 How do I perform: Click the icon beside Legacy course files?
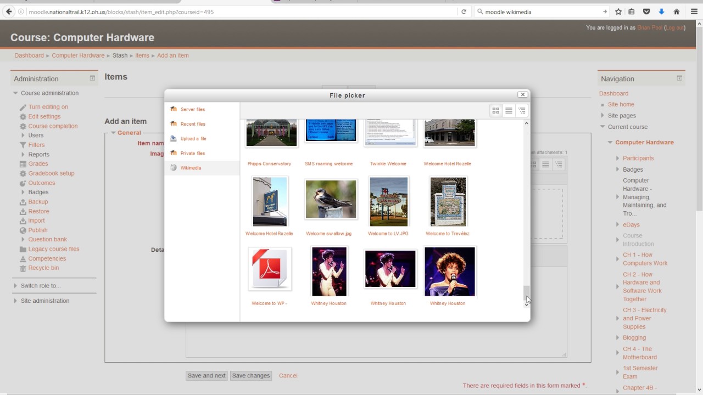pos(23,249)
